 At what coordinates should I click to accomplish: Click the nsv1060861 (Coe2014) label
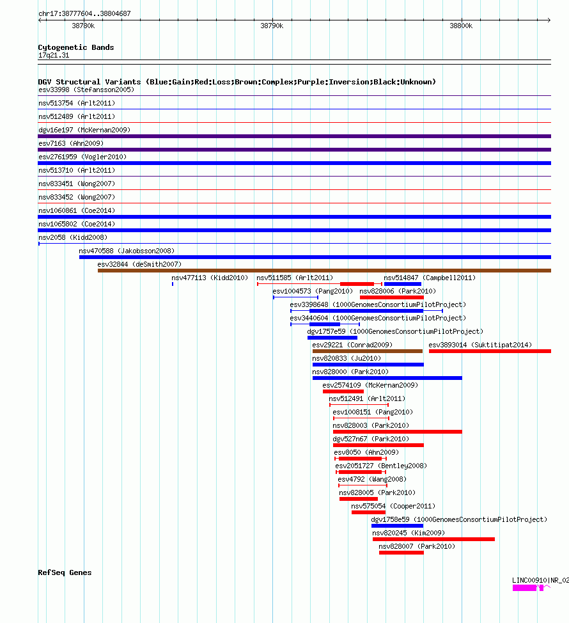point(77,210)
